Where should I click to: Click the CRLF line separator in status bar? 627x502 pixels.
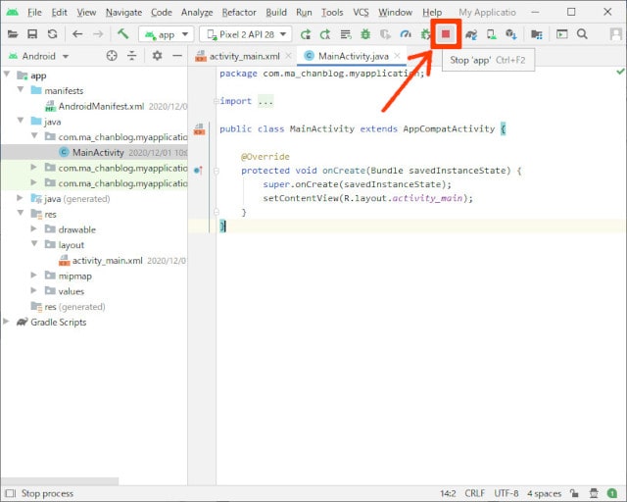[474, 493]
